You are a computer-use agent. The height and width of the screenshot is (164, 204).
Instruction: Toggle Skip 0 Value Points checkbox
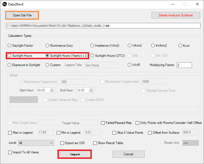114,133
